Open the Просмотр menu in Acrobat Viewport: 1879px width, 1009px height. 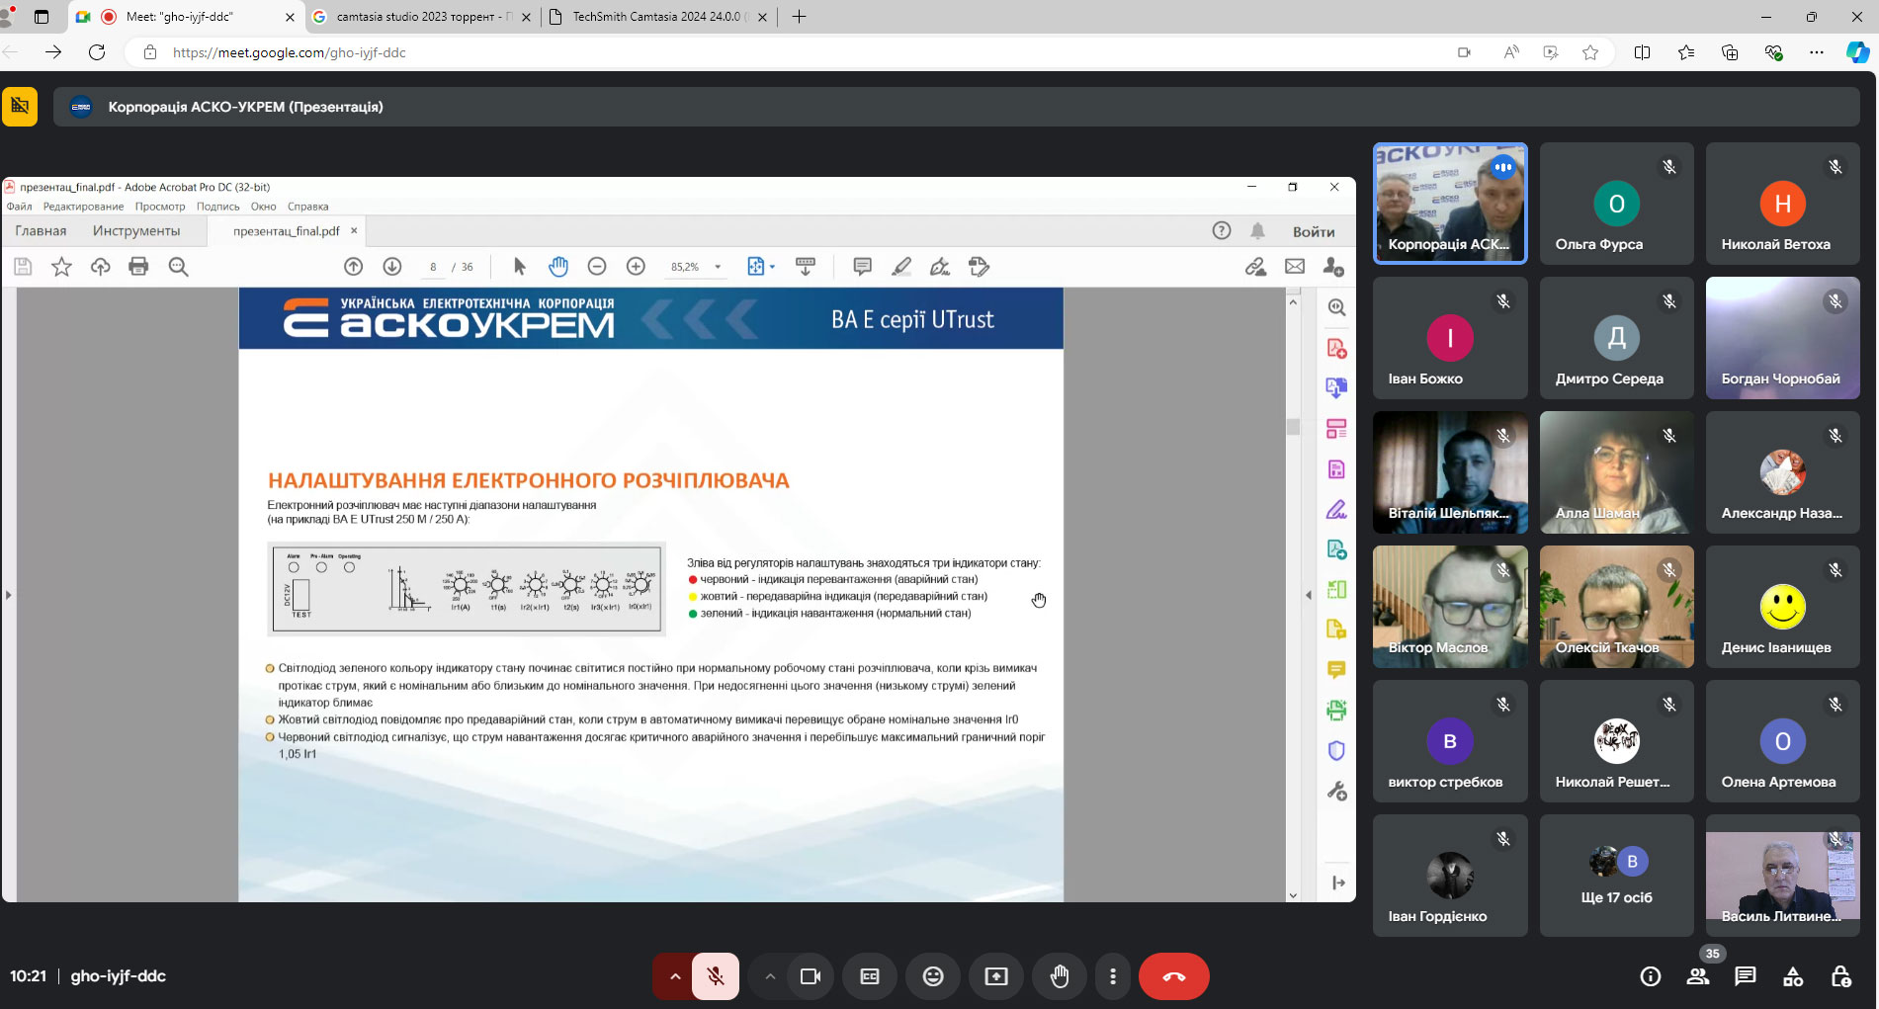(160, 207)
